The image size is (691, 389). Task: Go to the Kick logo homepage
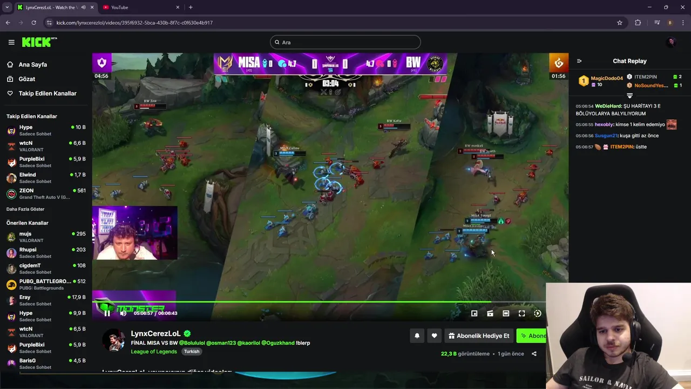pyautogui.click(x=39, y=42)
